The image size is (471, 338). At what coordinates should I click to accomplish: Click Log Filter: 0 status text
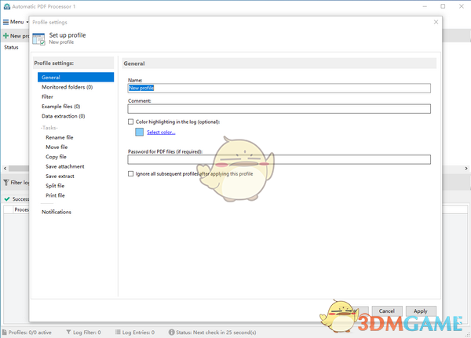87,333
